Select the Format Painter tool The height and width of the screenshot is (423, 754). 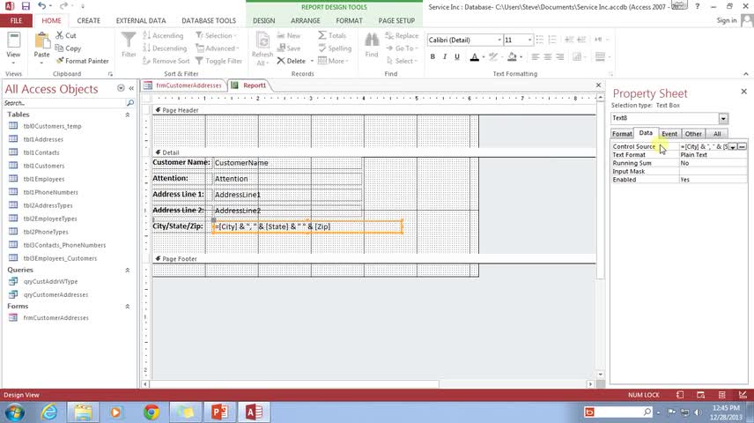pyautogui.click(x=83, y=61)
